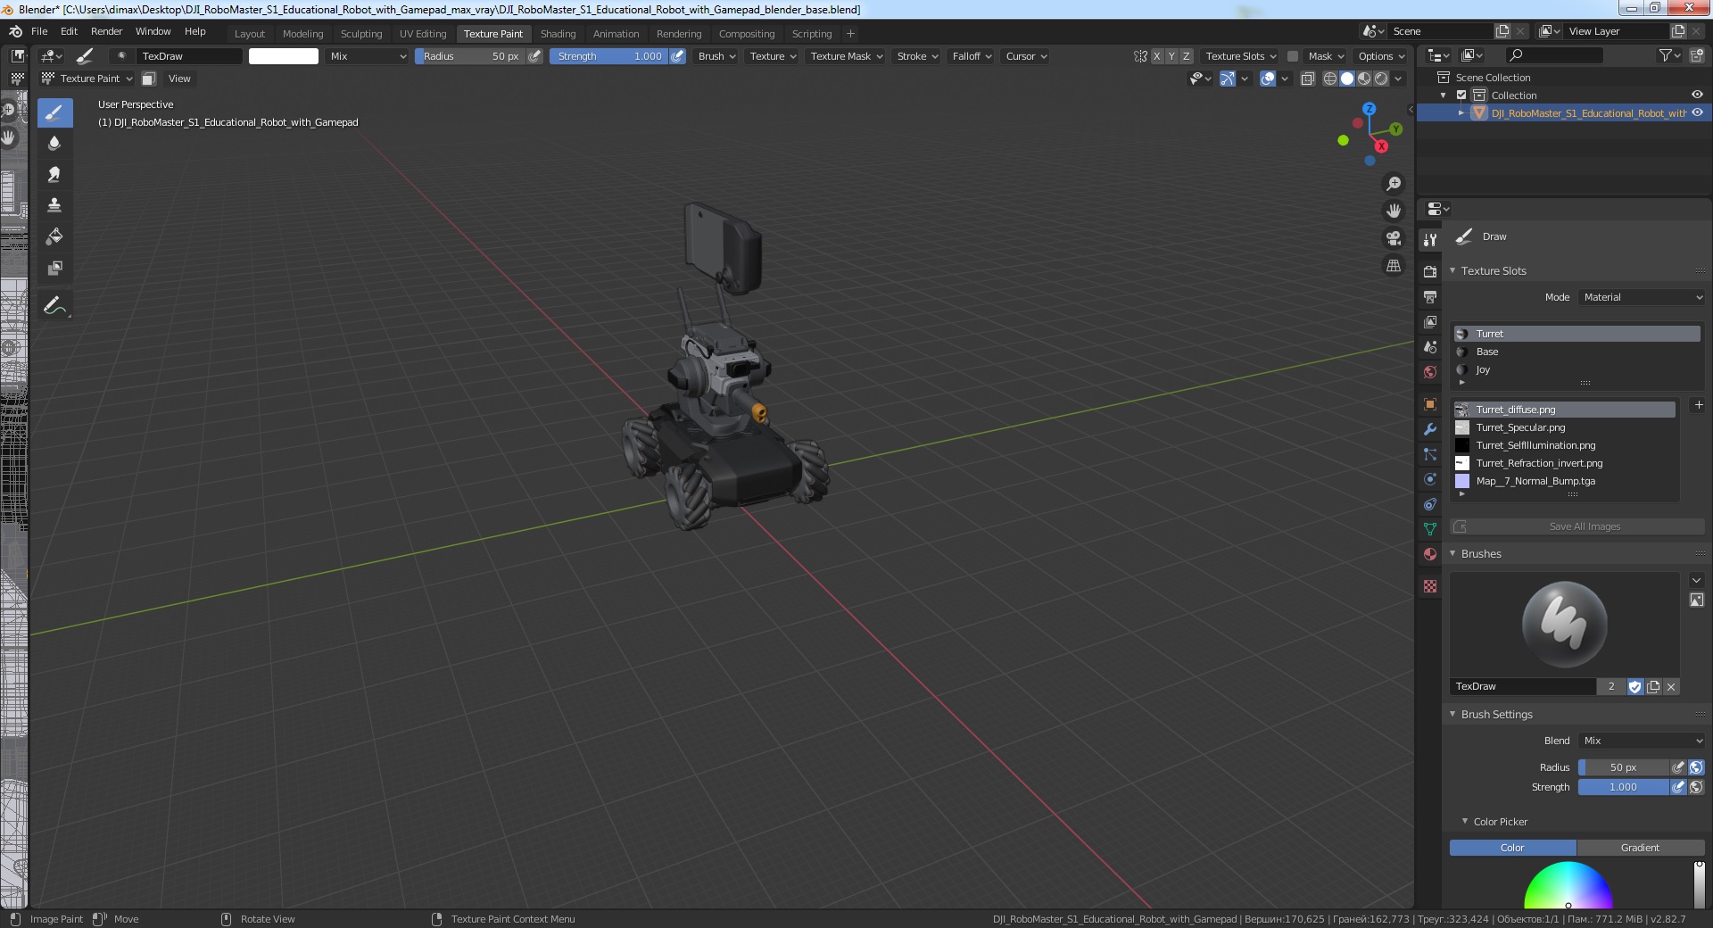Toggle camera view with the camera icon

click(1393, 238)
